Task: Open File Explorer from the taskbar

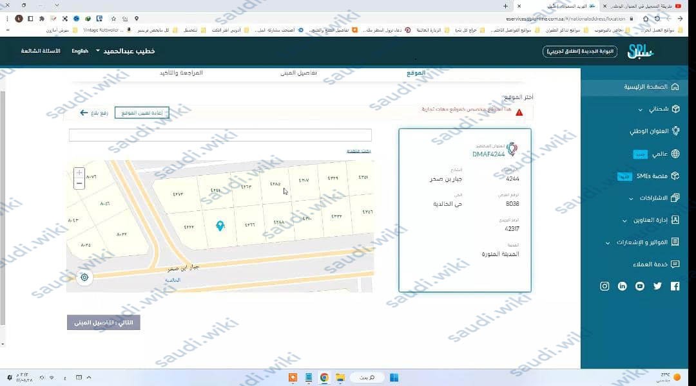Action: pos(340,378)
